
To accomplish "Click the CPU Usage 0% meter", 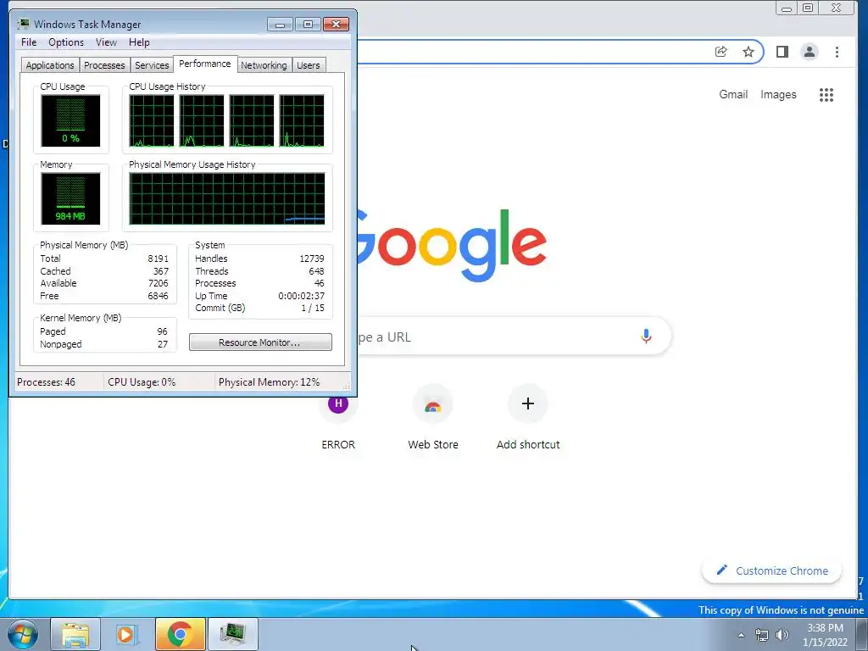I will click(x=70, y=120).
